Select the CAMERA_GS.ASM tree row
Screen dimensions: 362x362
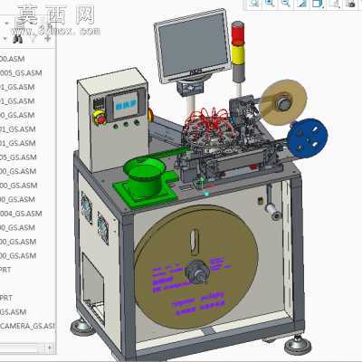tap(27, 326)
